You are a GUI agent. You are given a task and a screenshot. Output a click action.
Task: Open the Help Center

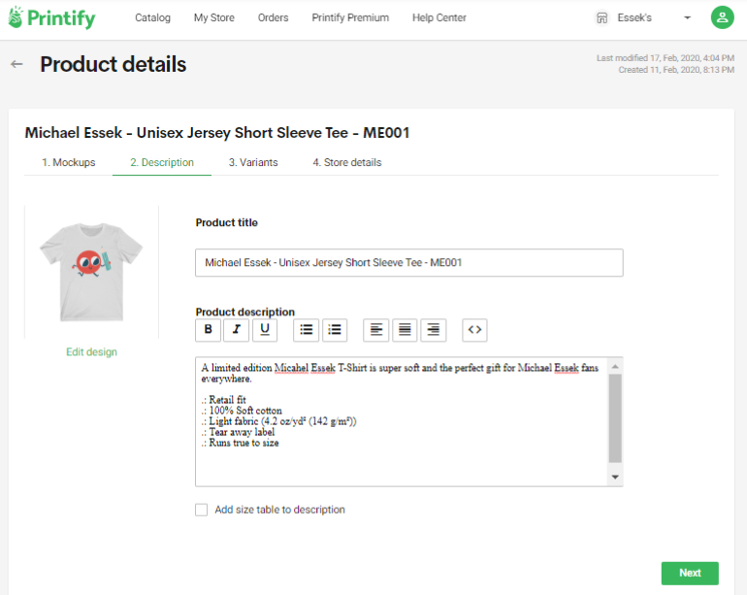[x=439, y=17]
